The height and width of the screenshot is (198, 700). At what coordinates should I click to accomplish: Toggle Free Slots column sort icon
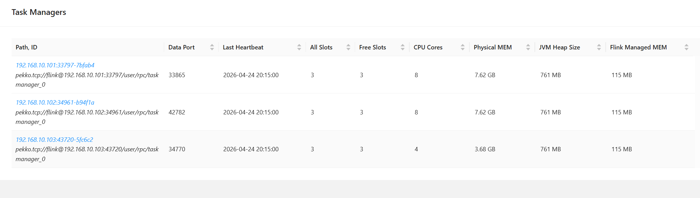(403, 47)
